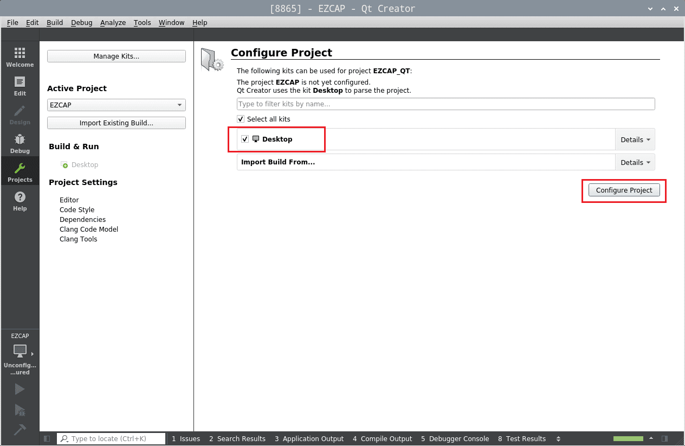Viewport: 685px width, 446px height.
Task: Click the Project Settings heading
Action: pyautogui.click(x=83, y=182)
